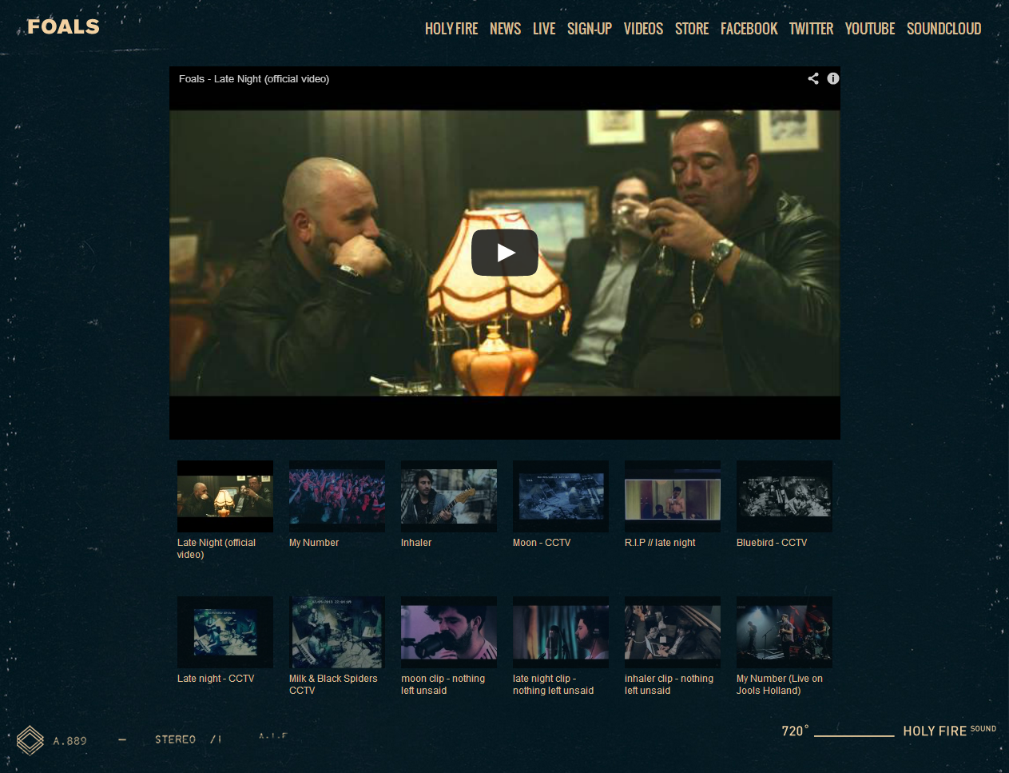Image resolution: width=1009 pixels, height=773 pixels.
Task: Open the TWITTER link
Action: click(x=811, y=29)
